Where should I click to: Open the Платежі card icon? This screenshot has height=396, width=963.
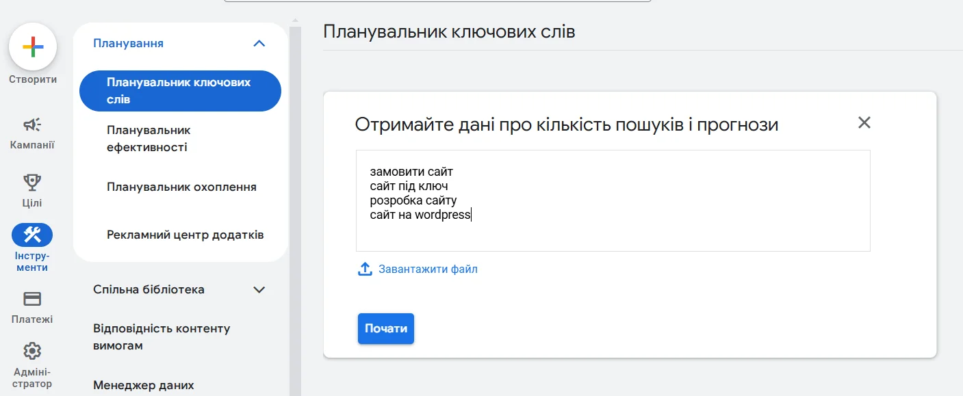[x=32, y=300]
